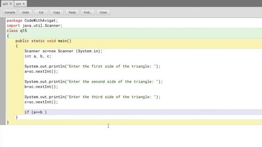Cut the selected code
Image resolution: width=262 pixels, height=147 pixels.
(x=41, y=12)
